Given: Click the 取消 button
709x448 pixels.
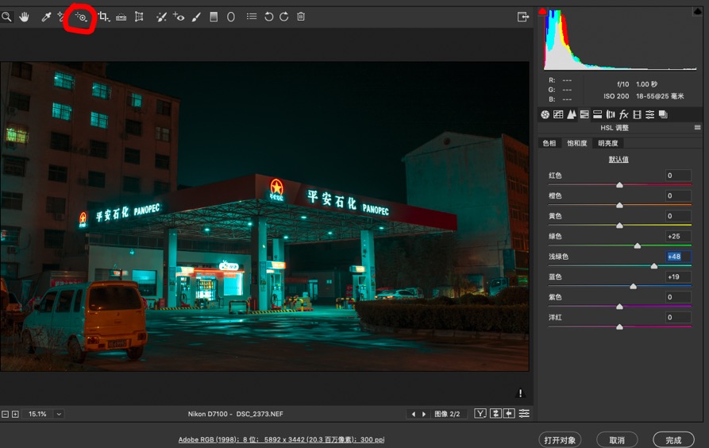Looking at the screenshot, I should coord(617,440).
